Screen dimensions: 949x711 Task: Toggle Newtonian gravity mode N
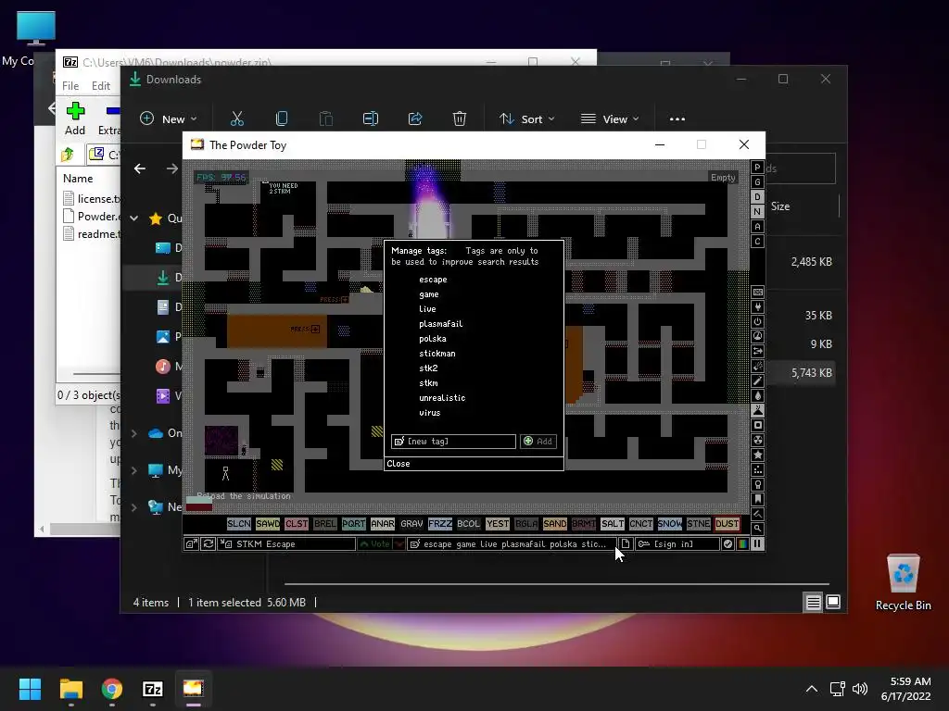757,212
